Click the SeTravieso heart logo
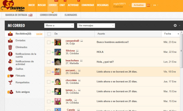Viewport: 183px width, 111px height. pos(13,5)
